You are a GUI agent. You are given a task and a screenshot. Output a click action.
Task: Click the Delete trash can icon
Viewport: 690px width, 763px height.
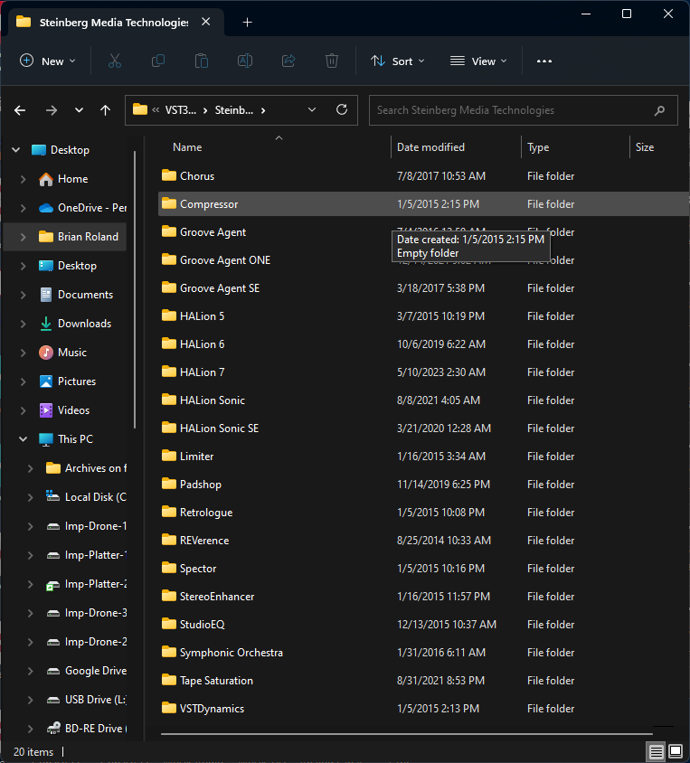pos(332,61)
